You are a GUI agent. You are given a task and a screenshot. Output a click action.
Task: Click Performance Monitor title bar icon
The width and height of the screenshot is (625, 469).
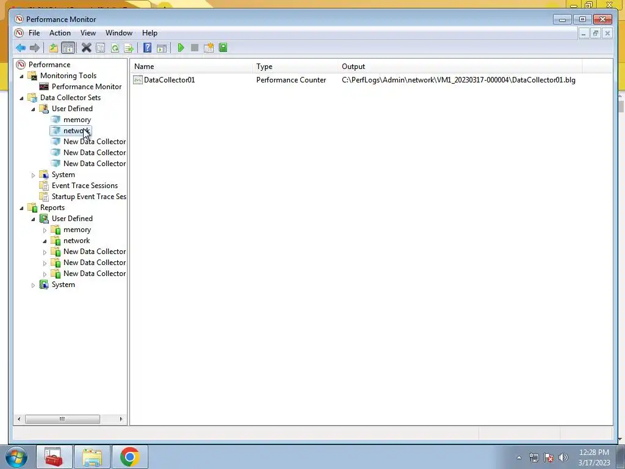[x=19, y=19]
